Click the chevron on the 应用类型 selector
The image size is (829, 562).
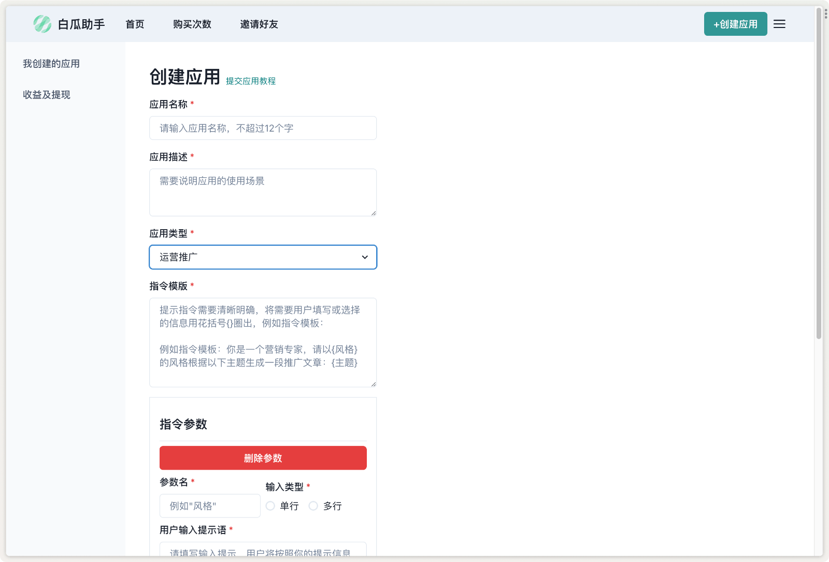tap(364, 257)
